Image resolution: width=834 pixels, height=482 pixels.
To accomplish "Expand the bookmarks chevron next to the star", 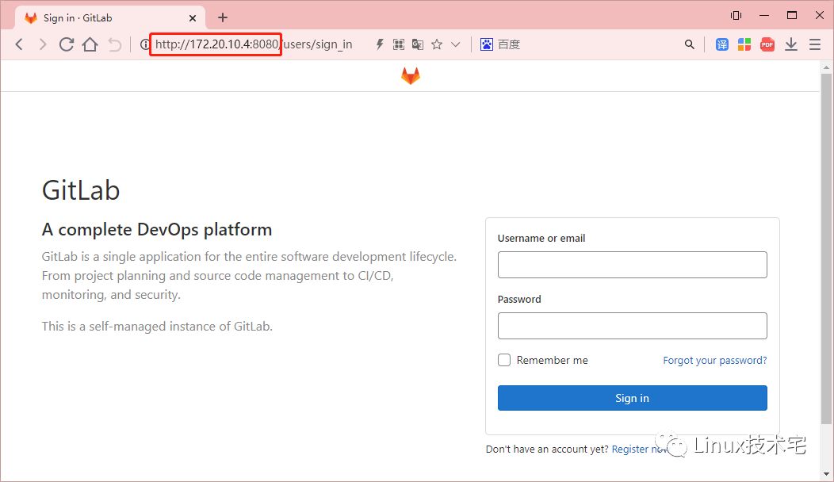I will (455, 44).
